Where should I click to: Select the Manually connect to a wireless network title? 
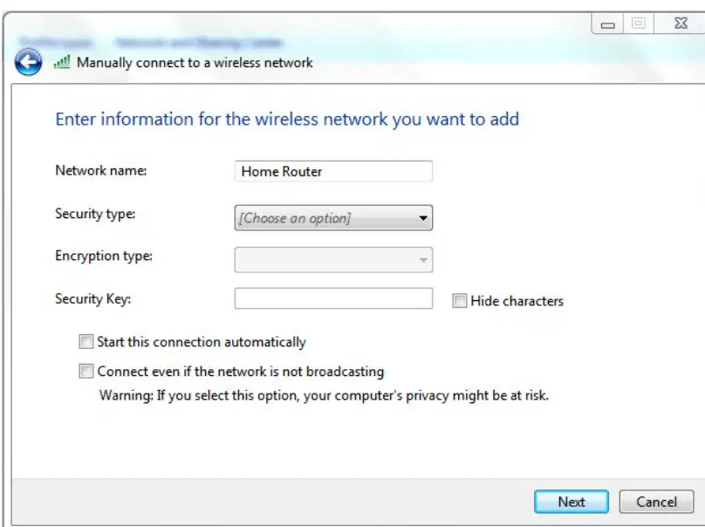point(195,63)
